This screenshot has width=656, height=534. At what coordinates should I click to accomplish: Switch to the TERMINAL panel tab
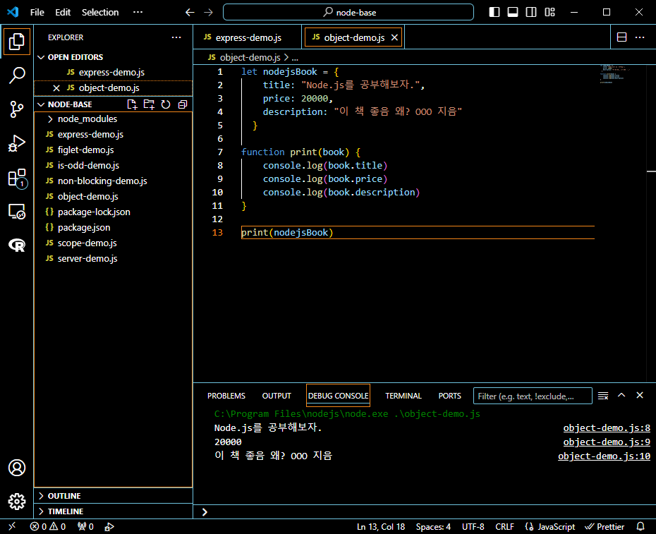click(x=403, y=396)
